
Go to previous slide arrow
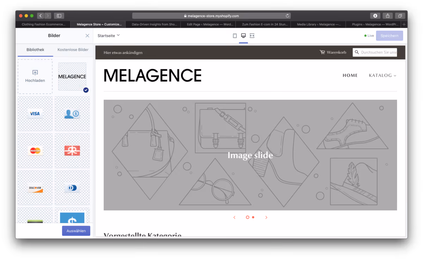pos(234,217)
